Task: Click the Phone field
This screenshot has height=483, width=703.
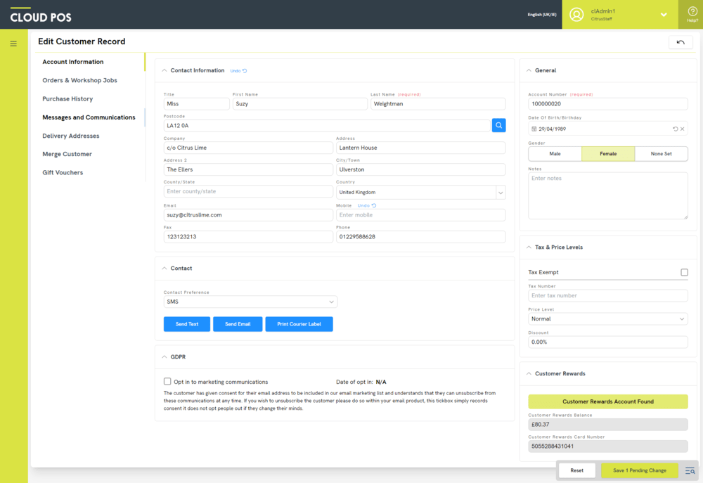Action: pos(421,237)
